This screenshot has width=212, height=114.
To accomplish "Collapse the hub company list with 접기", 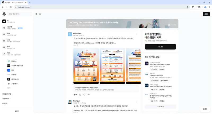I will pyautogui.click(x=8, y=88).
